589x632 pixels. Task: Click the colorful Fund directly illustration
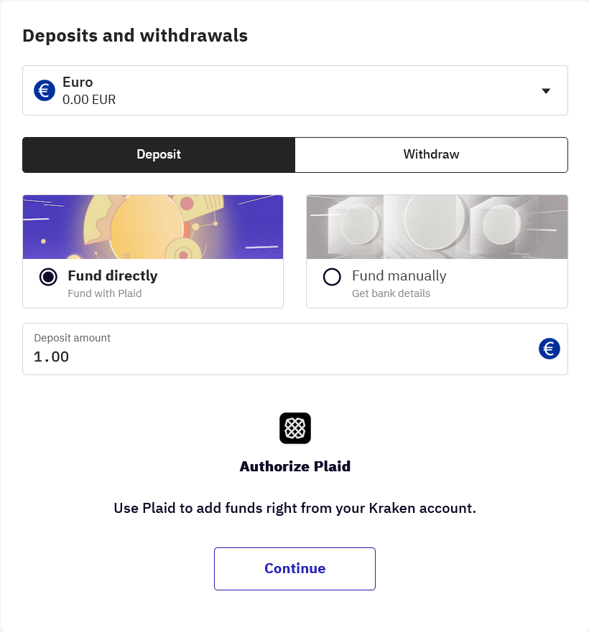[153, 227]
